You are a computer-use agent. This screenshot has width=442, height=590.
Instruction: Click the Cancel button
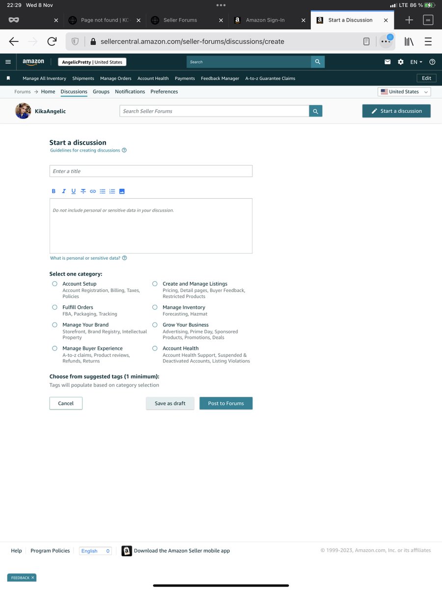(x=66, y=403)
